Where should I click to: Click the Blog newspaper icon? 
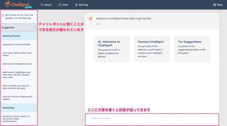pyautogui.click(x=215, y=5)
